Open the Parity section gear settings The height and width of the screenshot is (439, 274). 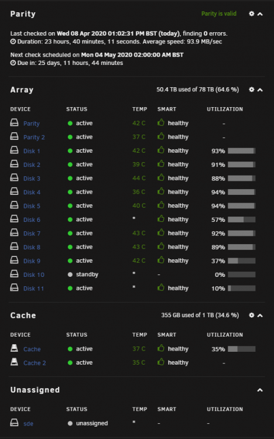click(x=252, y=13)
